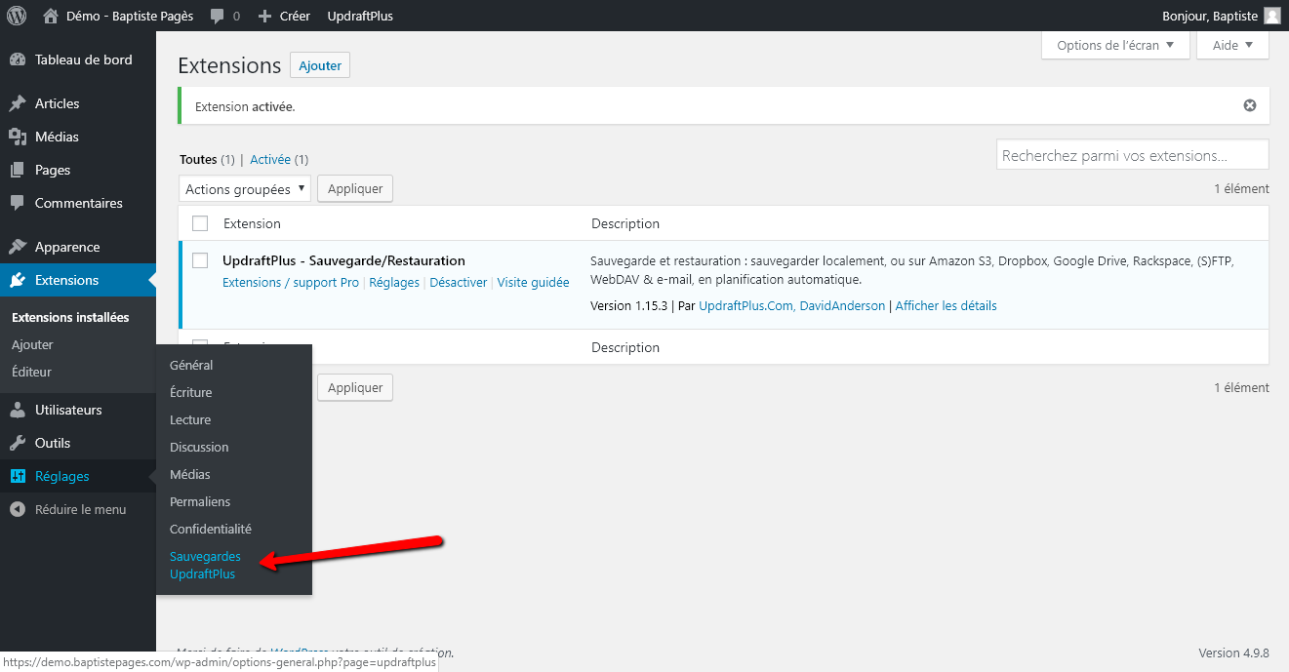
Task: Click the home icon beside Démo - Baptiste Pagès
Action: click(51, 16)
